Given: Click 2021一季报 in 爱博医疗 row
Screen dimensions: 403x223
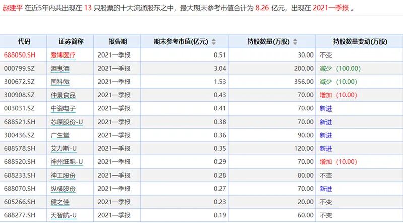Looking at the screenshot, I should pos(114,55).
